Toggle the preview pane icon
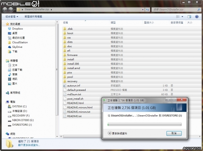Viewport: 203px width, 151px height. coord(189,16)
